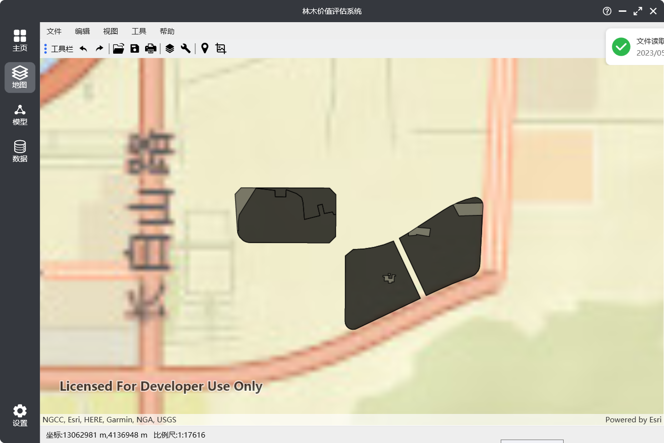
Task: Open the layers stack tool in toolbar
Action: (170, 48)
